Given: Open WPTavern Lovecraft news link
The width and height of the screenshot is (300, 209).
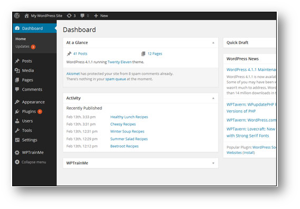Looking at the screenshot, I should point(251,132).
